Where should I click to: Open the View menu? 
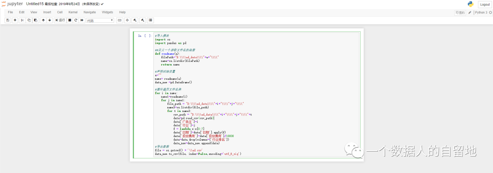coord(34,12)
